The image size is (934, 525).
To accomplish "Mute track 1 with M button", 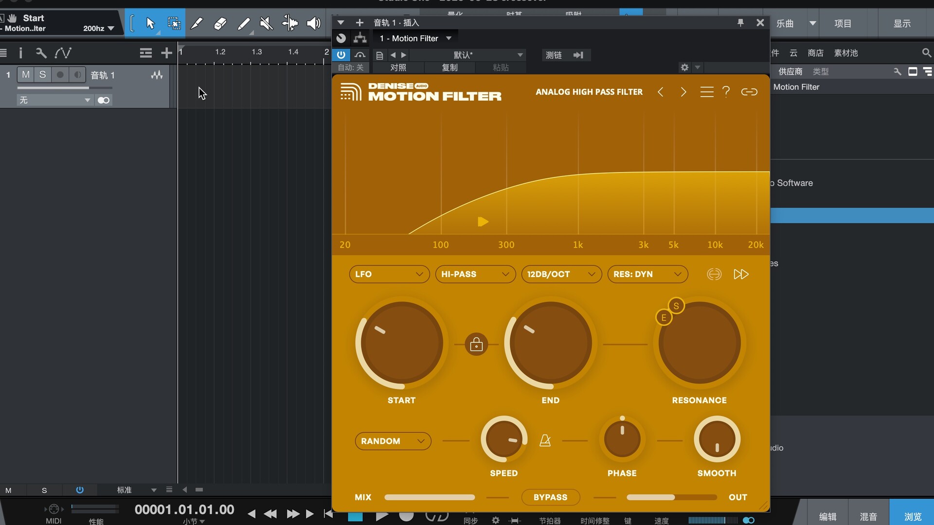I will pos(26,75).
